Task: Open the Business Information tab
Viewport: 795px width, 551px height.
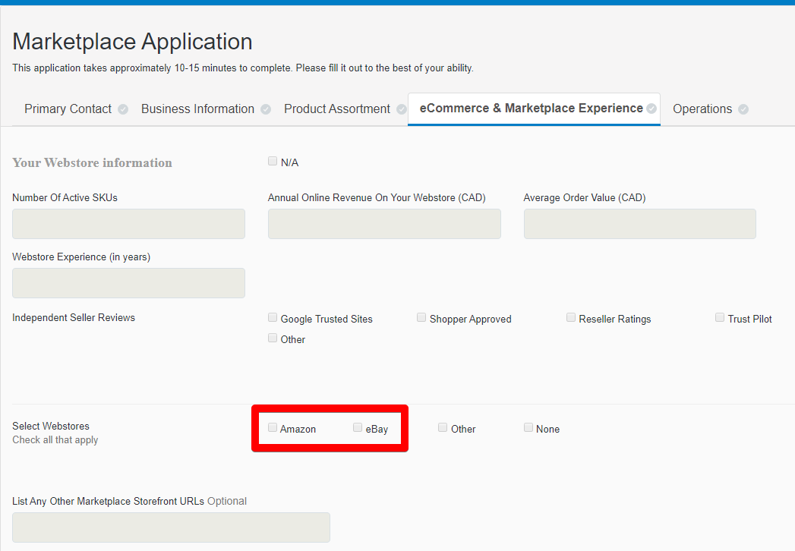Action: [197, 109]
